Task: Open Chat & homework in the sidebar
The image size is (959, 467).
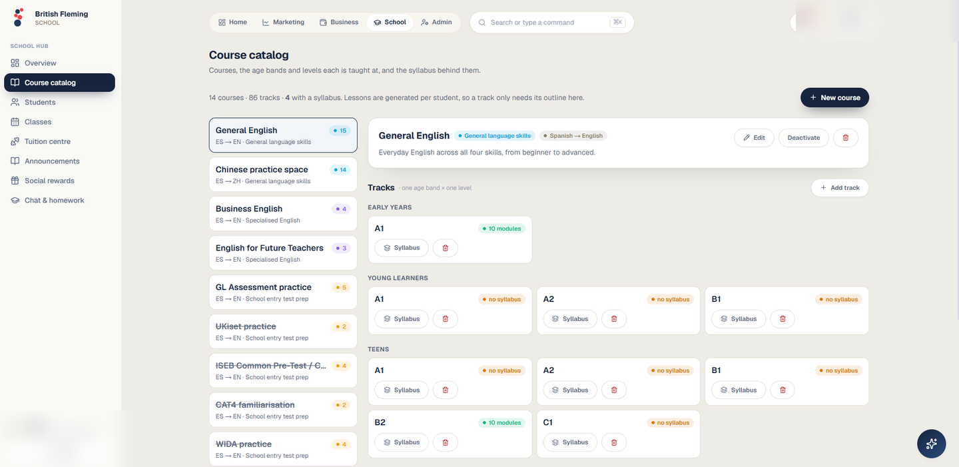Action: point(59,200)
